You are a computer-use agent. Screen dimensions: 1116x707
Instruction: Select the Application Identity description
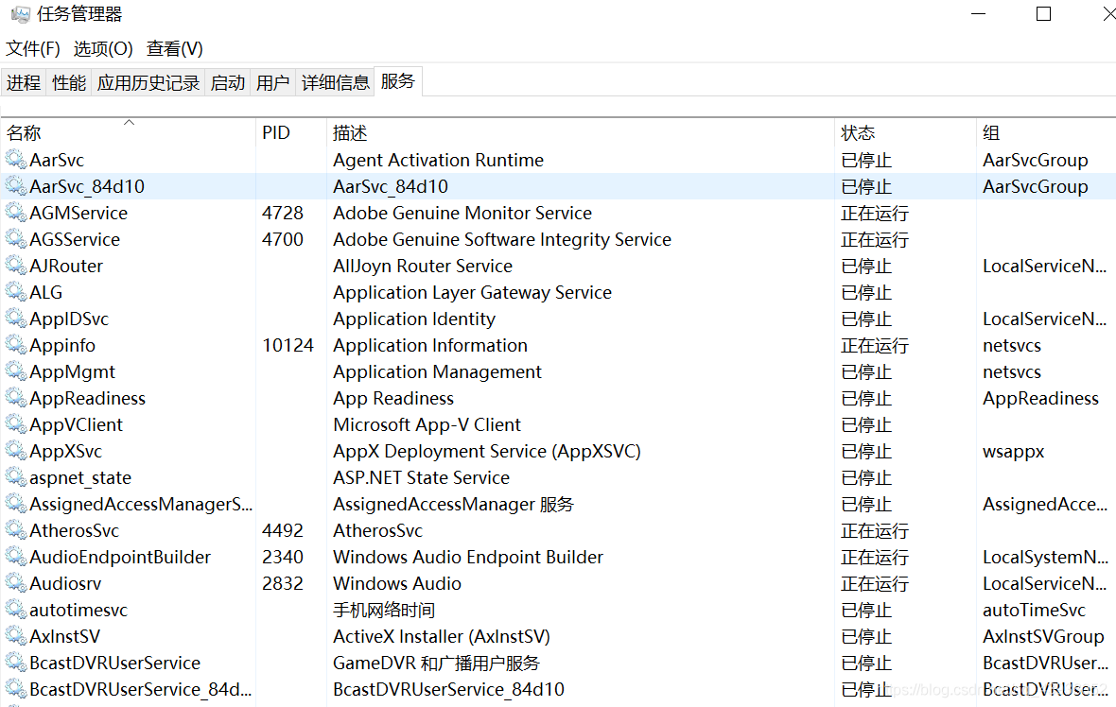pos(414,319)
